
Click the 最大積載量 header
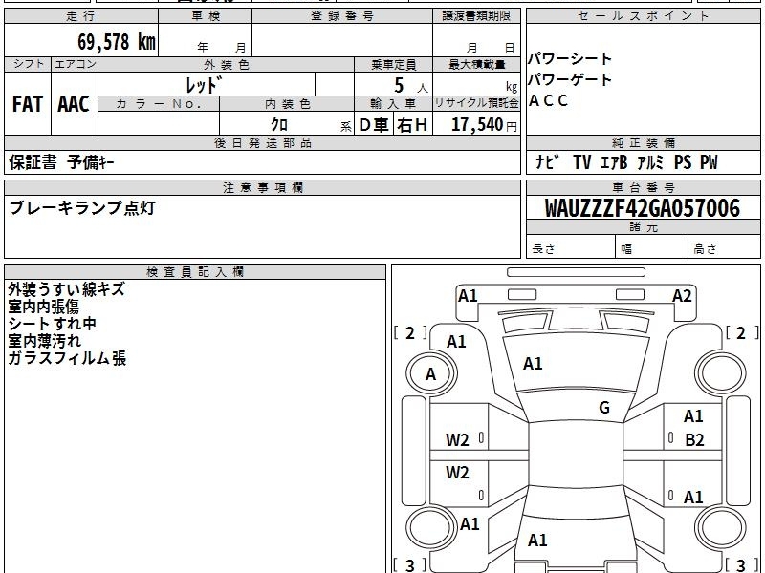coord(476,65)
